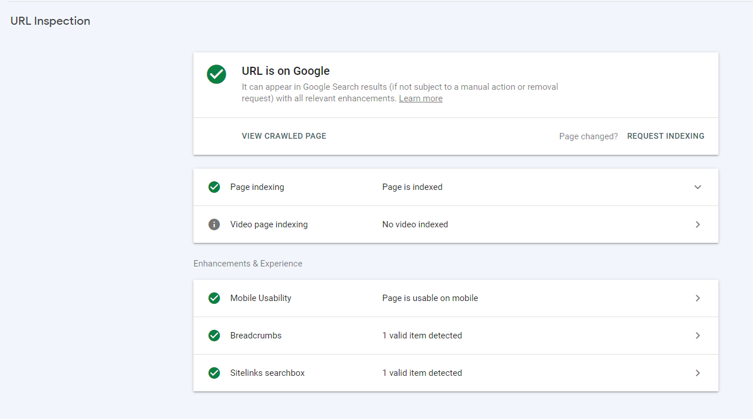The height and width of the screenshot is (419, 753).
Task: Expand Page indexing using the down chevron
Action: pyautogui.click(x=698, y=187)
